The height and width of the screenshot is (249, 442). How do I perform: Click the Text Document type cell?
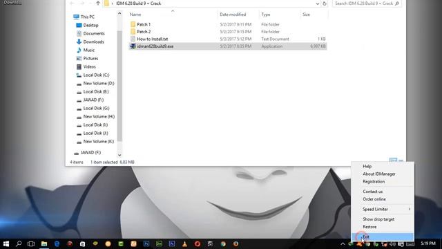tap(275, 39)
